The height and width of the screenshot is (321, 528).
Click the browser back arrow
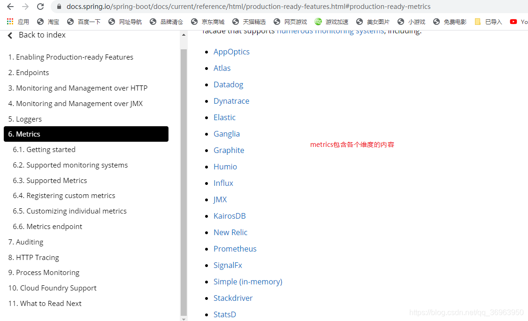pyautogui.click(x=10, y=7)
